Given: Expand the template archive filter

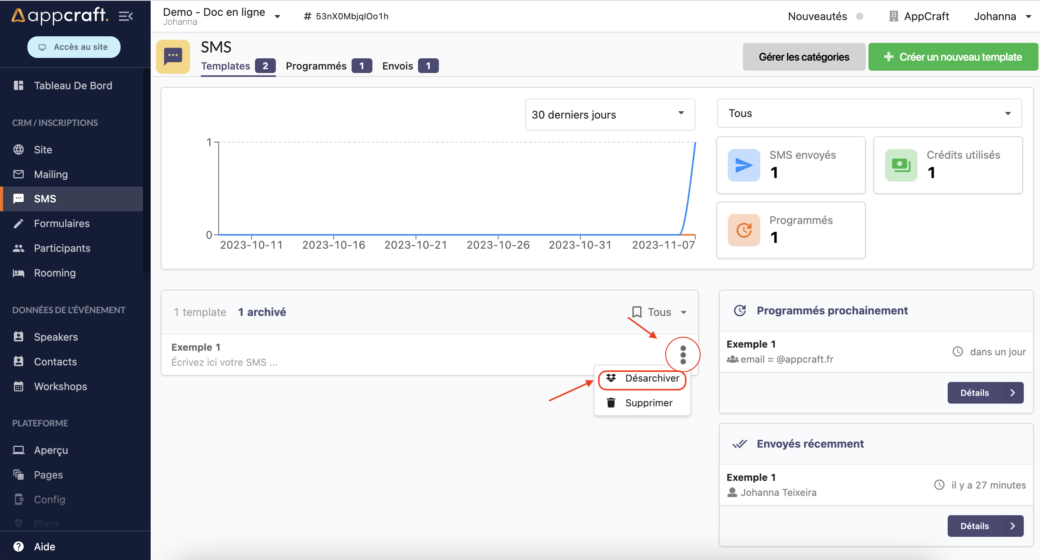Looking at the screenshot, I should 659,311.
